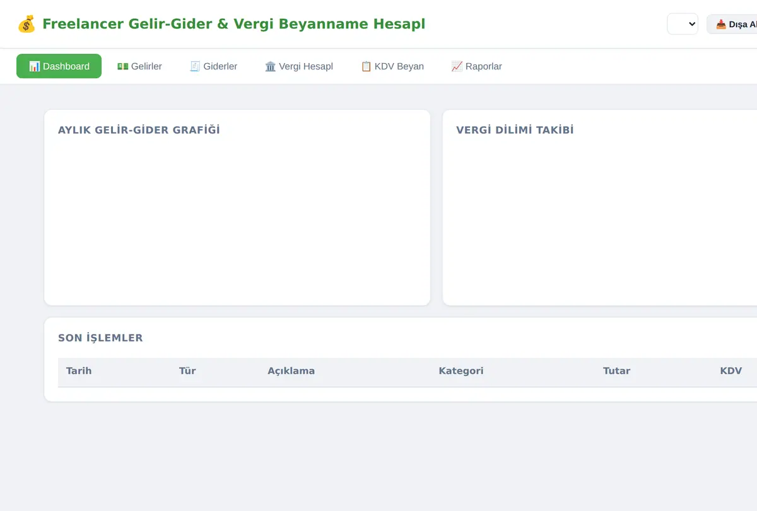Switch to the Raporlar tab

click(476, 66)
